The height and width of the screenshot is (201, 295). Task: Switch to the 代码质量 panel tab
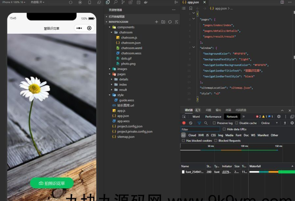(241, 110)
